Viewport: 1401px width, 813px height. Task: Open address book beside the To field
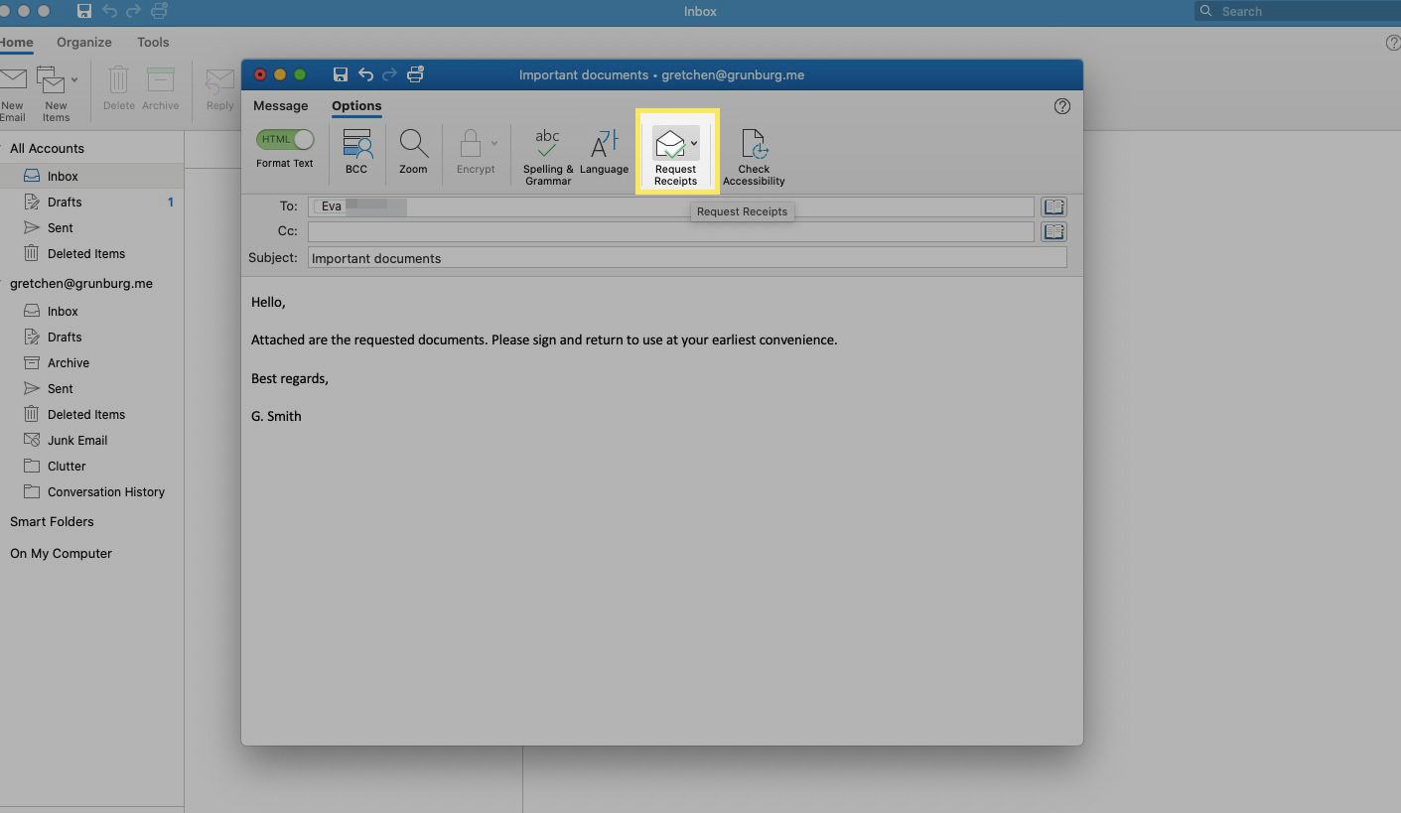[x=1053, y=206]
